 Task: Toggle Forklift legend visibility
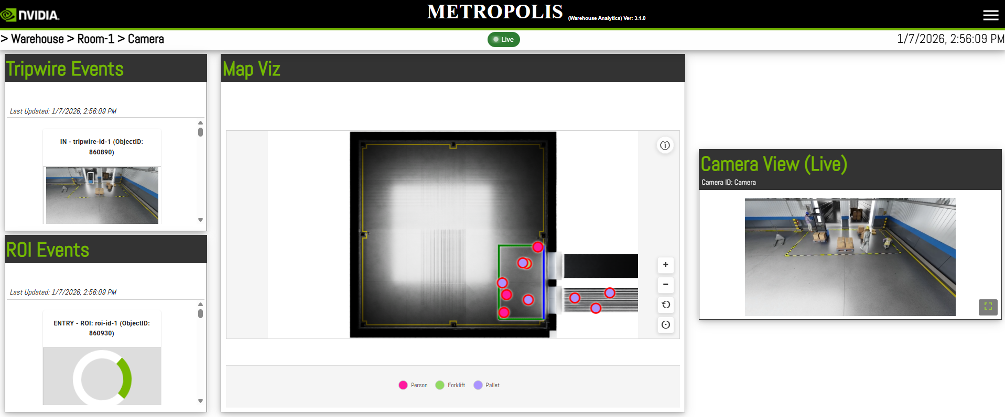450,385
